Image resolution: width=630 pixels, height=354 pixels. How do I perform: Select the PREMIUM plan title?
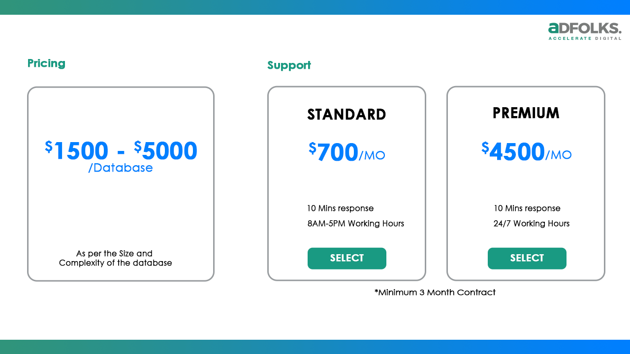[x=526, y=113]
